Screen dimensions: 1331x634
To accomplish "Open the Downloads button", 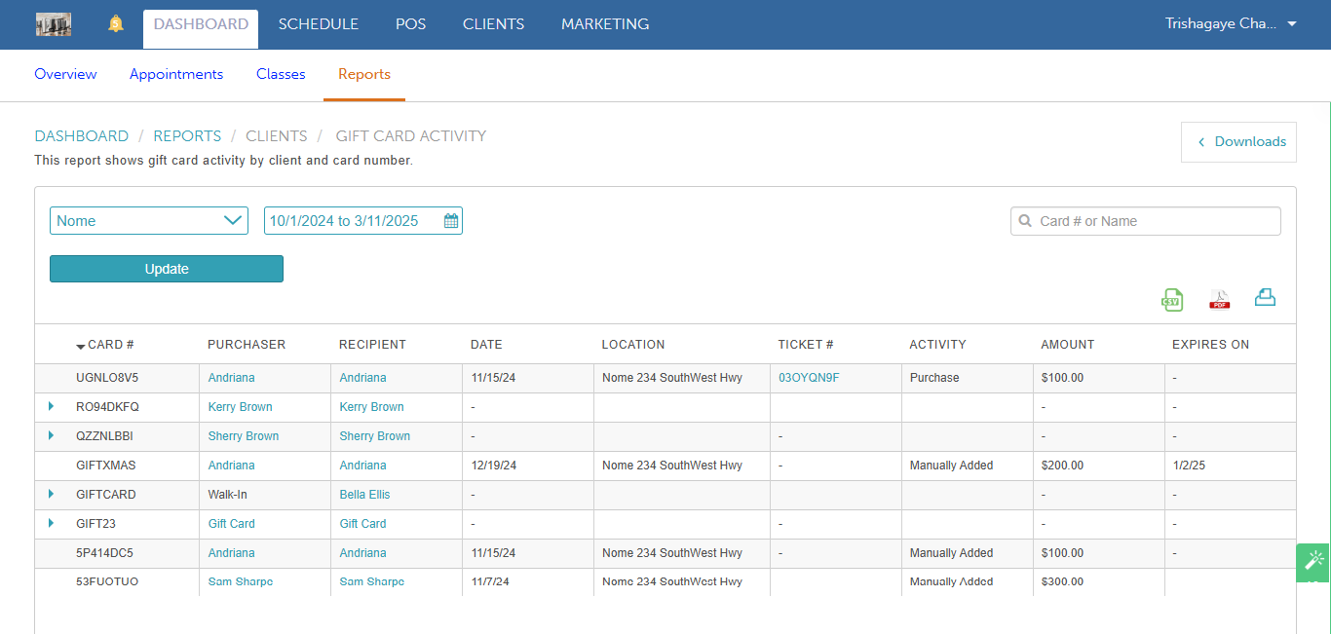I will tap(1239, 141).
